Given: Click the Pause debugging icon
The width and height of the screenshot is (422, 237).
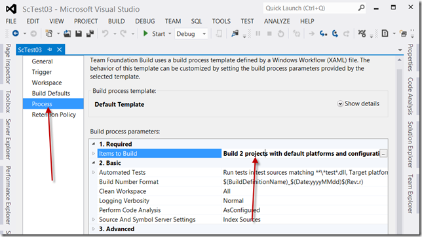Looking at the screenshot, I should (x=258, y=33).
